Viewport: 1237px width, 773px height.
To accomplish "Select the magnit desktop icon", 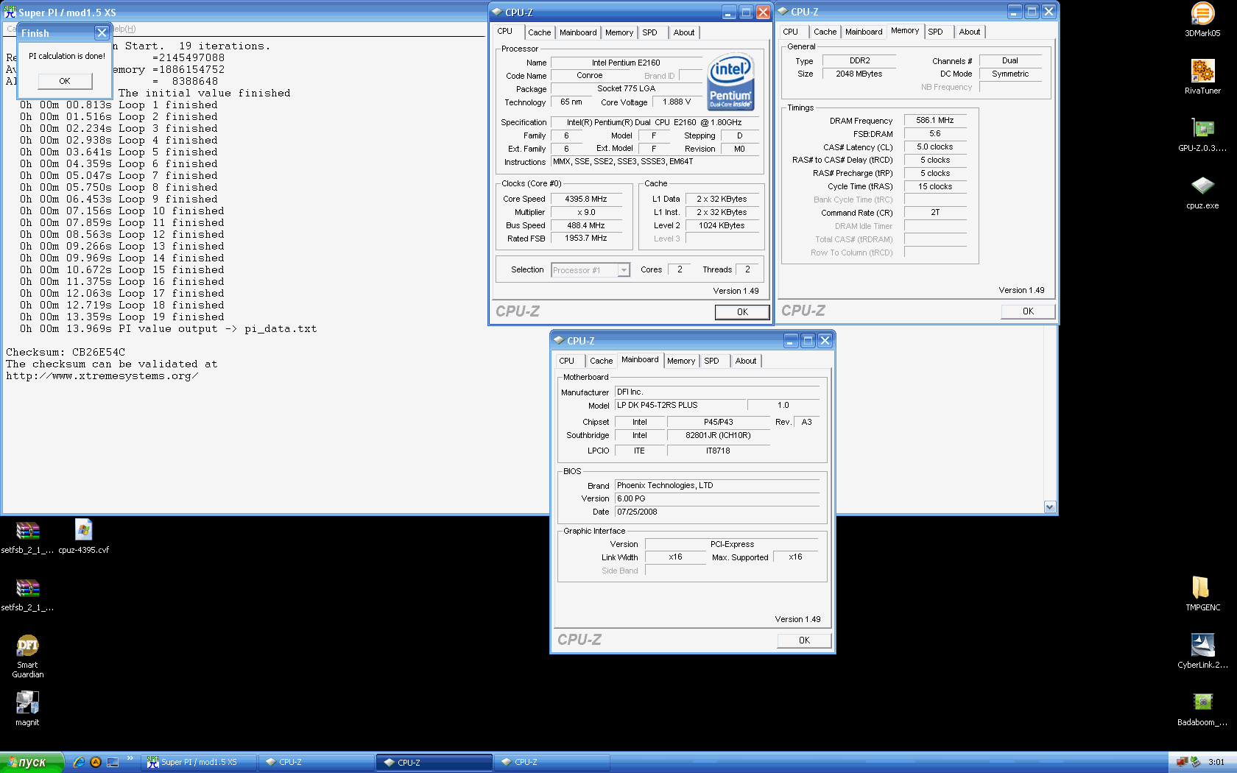I will click(27, 702).
